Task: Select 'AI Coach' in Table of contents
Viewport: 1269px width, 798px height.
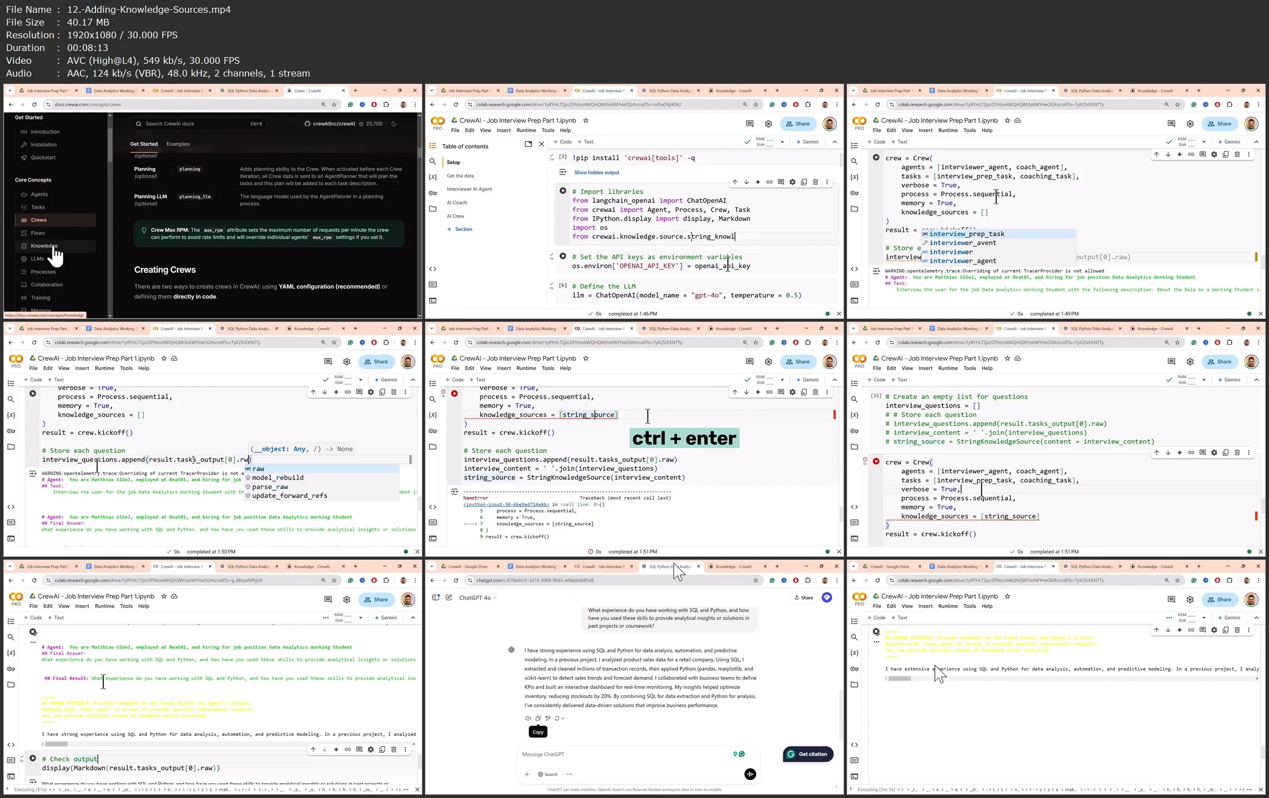Action: 457,202
